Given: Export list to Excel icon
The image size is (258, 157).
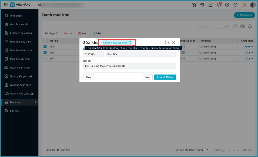Looking at the screenshot, I should (242, 26).
